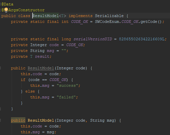This screenshot has width=170, height=135.
Task: Click the serialVersionUID field name
Action: pyautogui.click(x=93, y=39)
